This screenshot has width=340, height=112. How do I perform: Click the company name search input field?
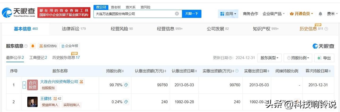point(138,14)
